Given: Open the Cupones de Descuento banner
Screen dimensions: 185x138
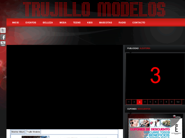Looking at the screenshot, I should (x=155, y=126).
